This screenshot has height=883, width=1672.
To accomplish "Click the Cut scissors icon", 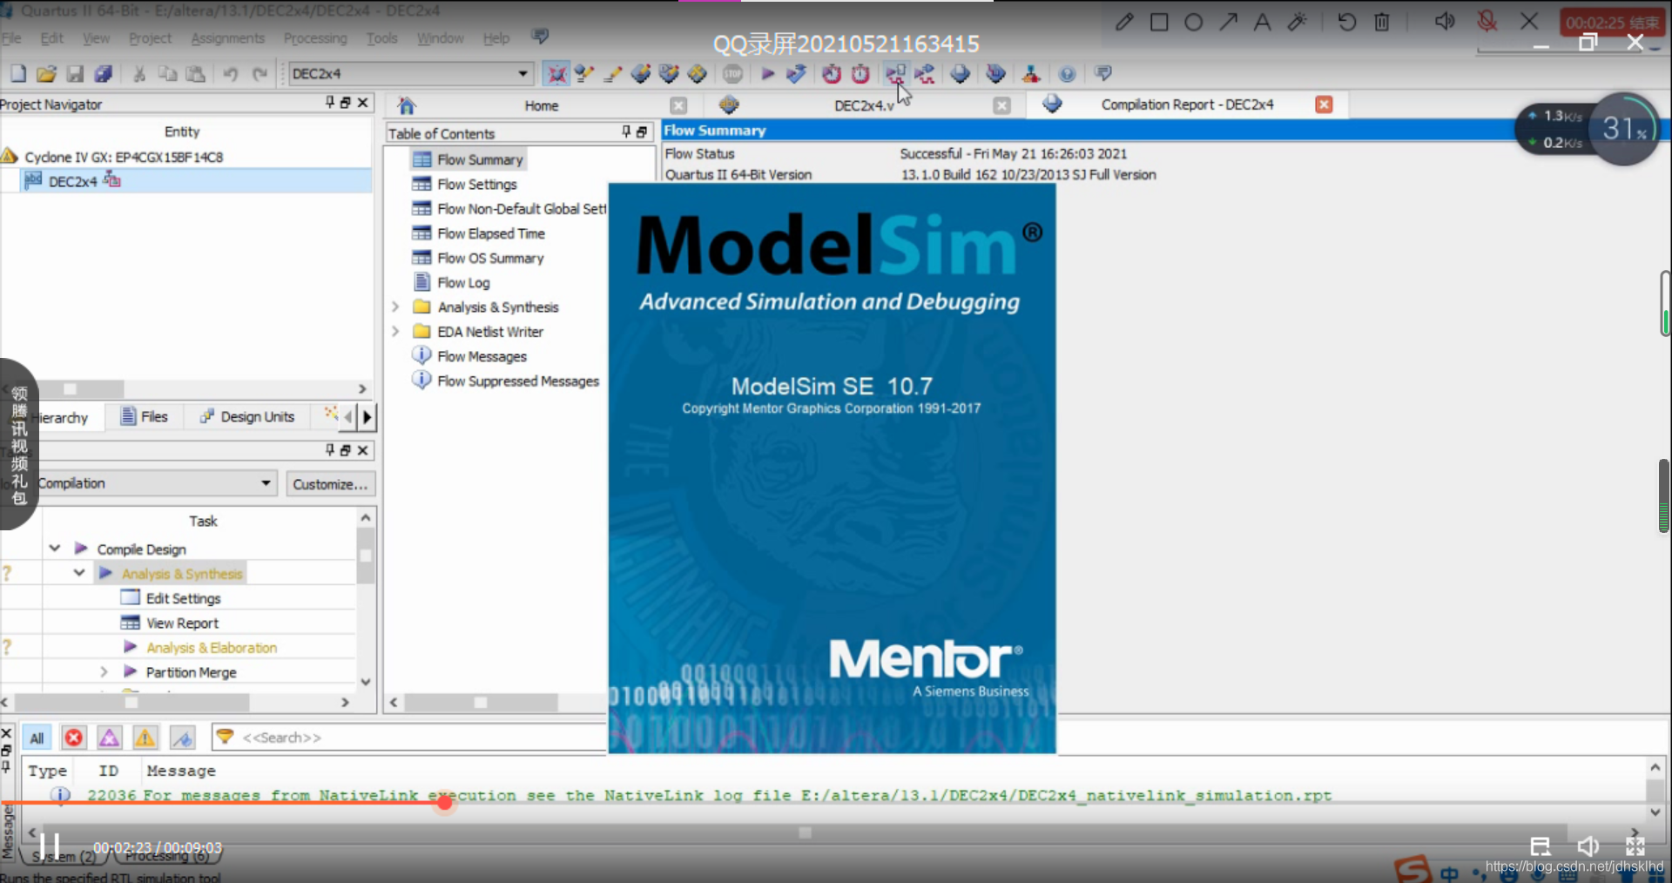I will [139, 74].
